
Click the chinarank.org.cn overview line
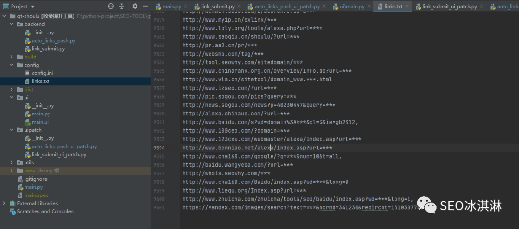[x=267, y=71]
